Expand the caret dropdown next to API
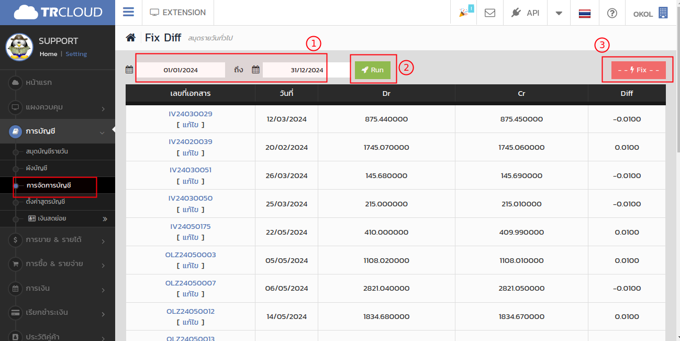Image resolution: width=680 pixels, height=341 pixels. point(559,13)
